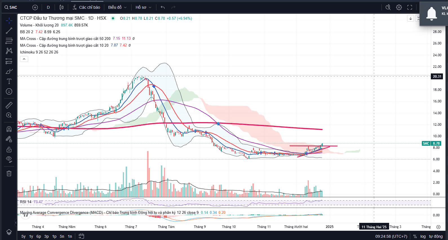Expand the Biểu đồ dropdown
This screenshot has width=448, height=240.
pos(117,7)
